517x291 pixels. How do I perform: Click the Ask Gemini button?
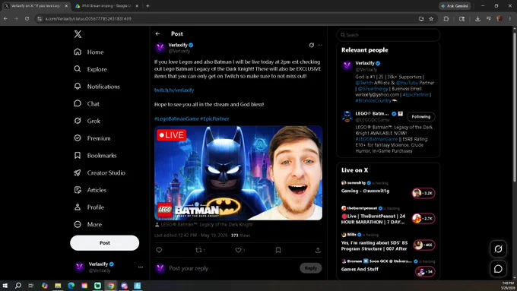click(455, 6)
